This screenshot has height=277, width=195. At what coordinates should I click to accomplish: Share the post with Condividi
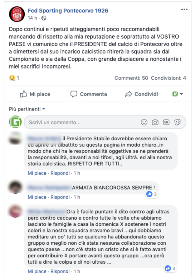142,94
